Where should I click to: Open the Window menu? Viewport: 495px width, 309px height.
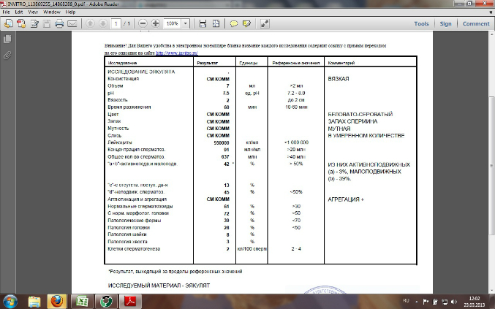tap(52, 13)
